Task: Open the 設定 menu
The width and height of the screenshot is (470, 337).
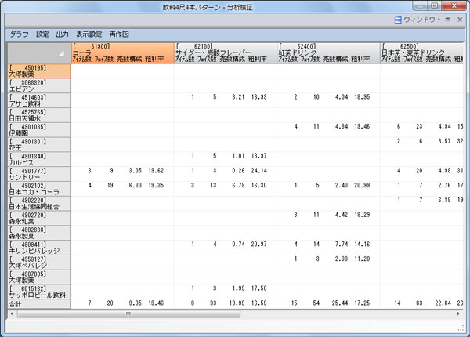Action: click(x=42, y=34)
